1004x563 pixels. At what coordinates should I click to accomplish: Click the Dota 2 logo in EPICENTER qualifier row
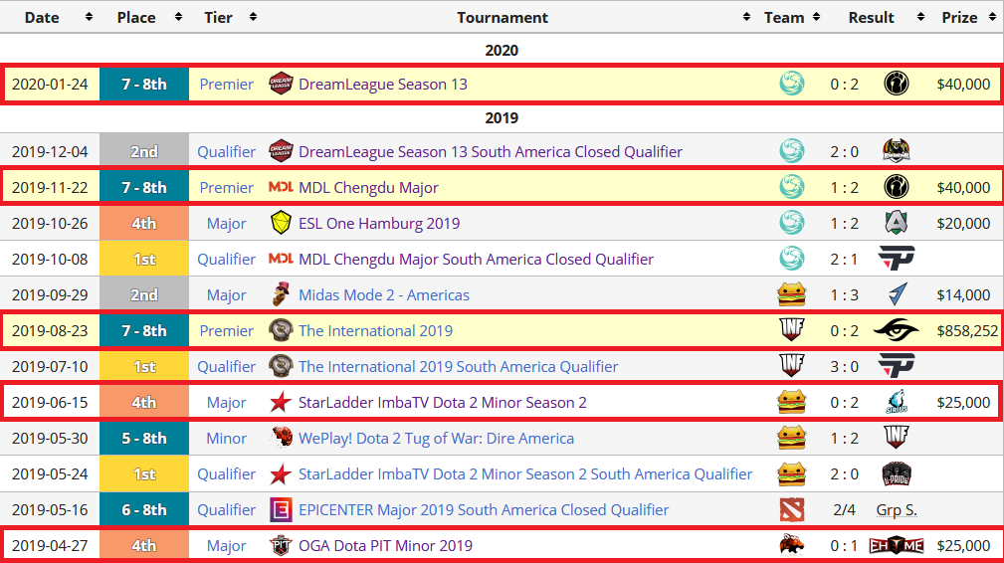pyautogui.click(x=791, y=510)
